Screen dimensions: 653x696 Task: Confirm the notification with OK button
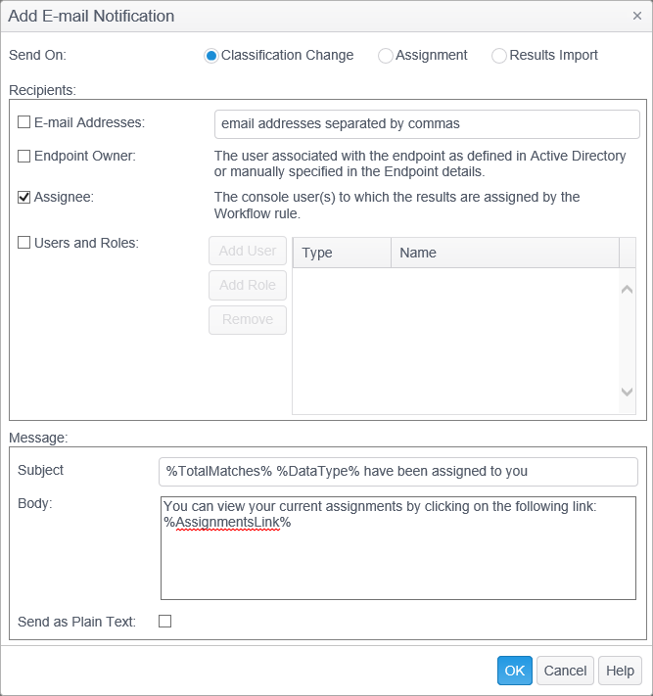pos(514,671)
